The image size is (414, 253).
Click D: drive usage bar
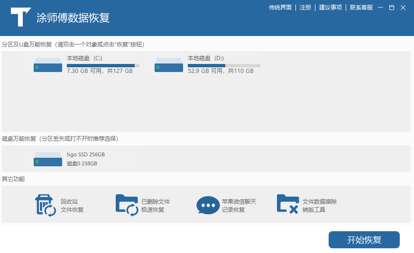224,65
